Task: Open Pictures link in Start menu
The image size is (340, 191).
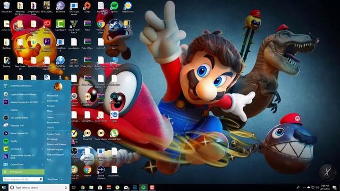Action: 51,106
